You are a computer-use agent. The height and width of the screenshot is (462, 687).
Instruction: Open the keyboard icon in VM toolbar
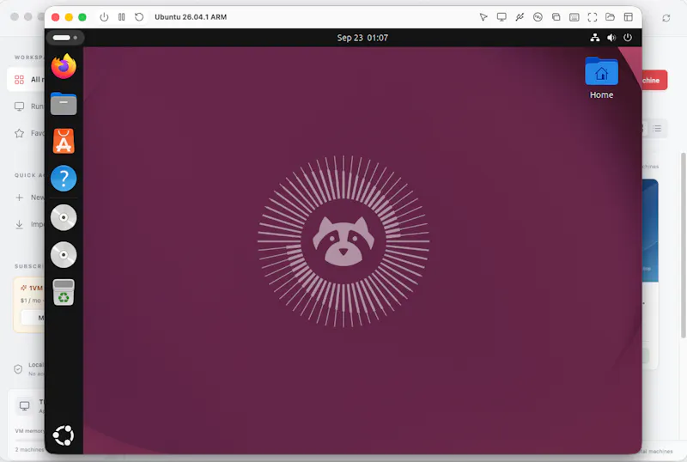(x=574, y=17)
